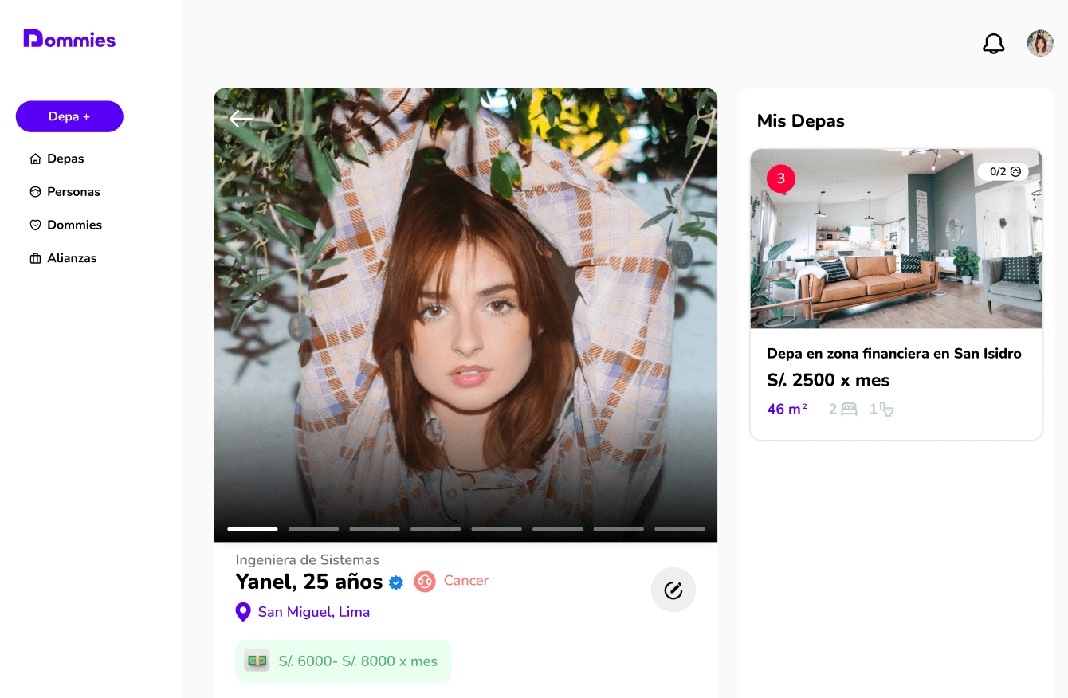Open San Miguel, Lima location link

coord(314,612)
